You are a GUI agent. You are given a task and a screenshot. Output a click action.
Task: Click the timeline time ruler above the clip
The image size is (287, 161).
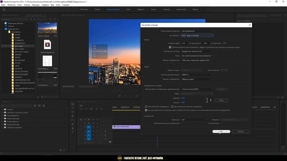tap(126, 107)
